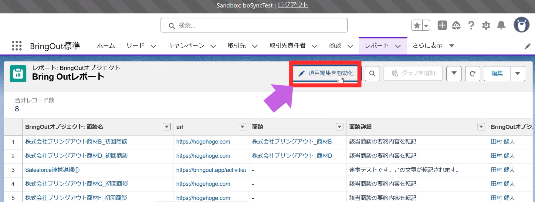Open the キャンペーン tab

pos(186,45)
